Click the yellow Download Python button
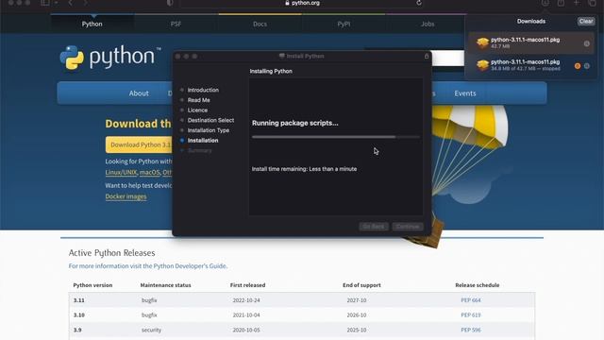Screen dimensions: 604x340 139,144
